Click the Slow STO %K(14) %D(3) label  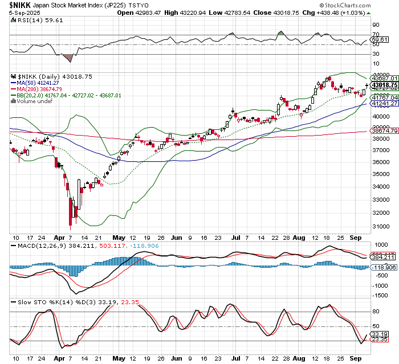[44, 300]
